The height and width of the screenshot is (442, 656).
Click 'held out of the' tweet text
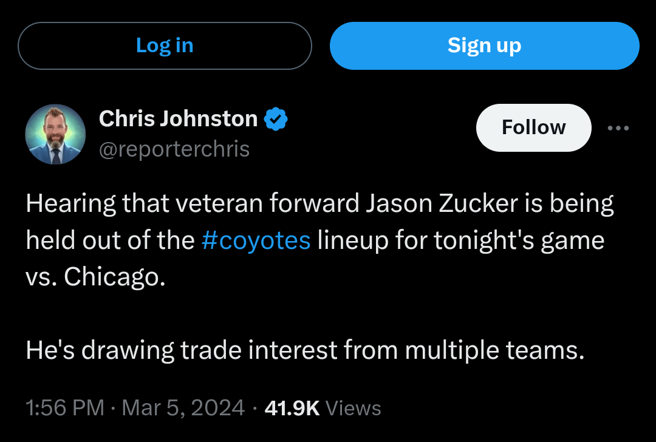point(110,240)
